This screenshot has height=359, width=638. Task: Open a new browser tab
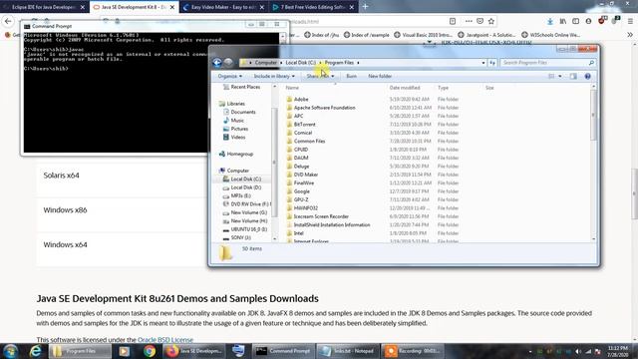(366, 7)
